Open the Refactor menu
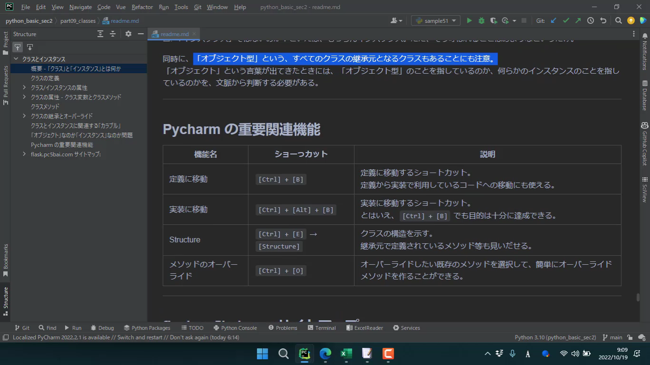The width and height of the screenshot is (650, 365). click(x=142, y=7)
